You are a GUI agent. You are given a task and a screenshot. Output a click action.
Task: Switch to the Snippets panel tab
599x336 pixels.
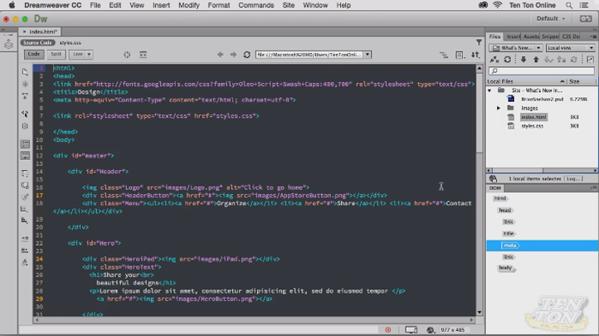click(x=550, y=37)
